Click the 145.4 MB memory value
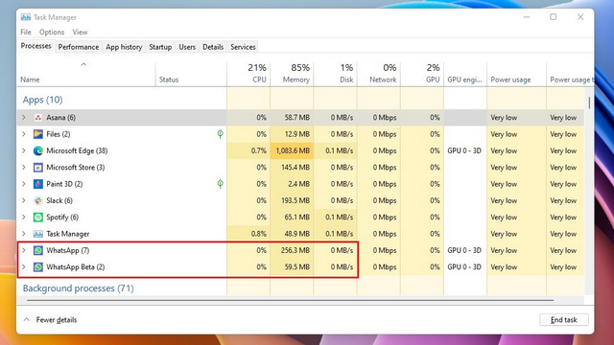The height and width of the screenshot is (345, 614). click(x=295, y=168)
